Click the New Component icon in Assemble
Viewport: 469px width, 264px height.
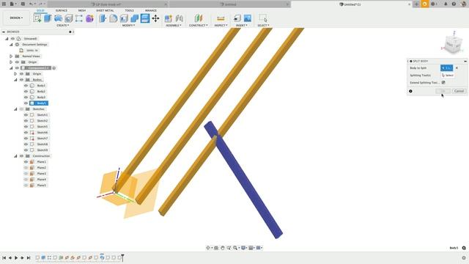169,18
